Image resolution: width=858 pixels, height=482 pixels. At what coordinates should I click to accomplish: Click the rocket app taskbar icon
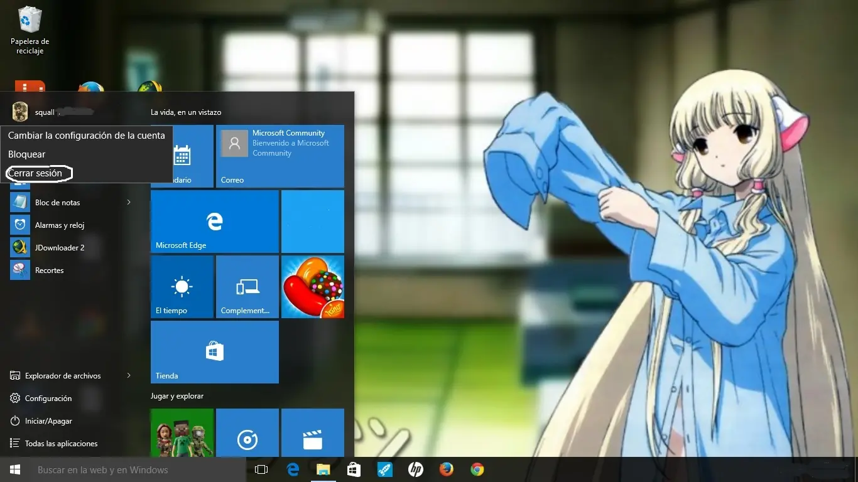click(384, 469)
